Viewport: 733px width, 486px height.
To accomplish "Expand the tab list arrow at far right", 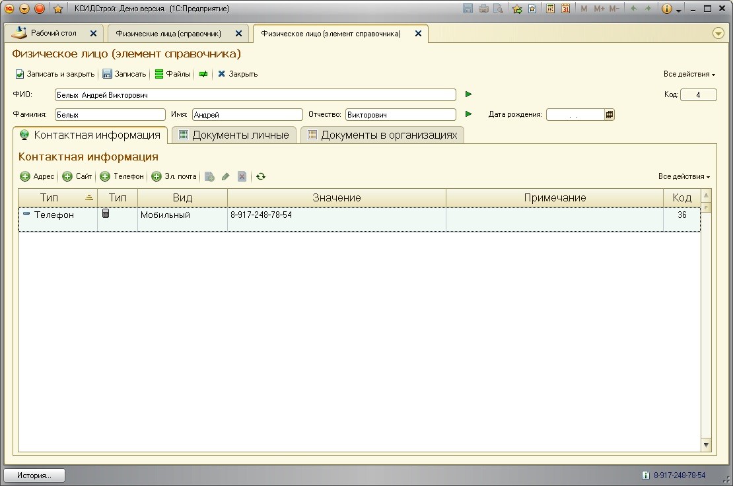I will (718, 33).
